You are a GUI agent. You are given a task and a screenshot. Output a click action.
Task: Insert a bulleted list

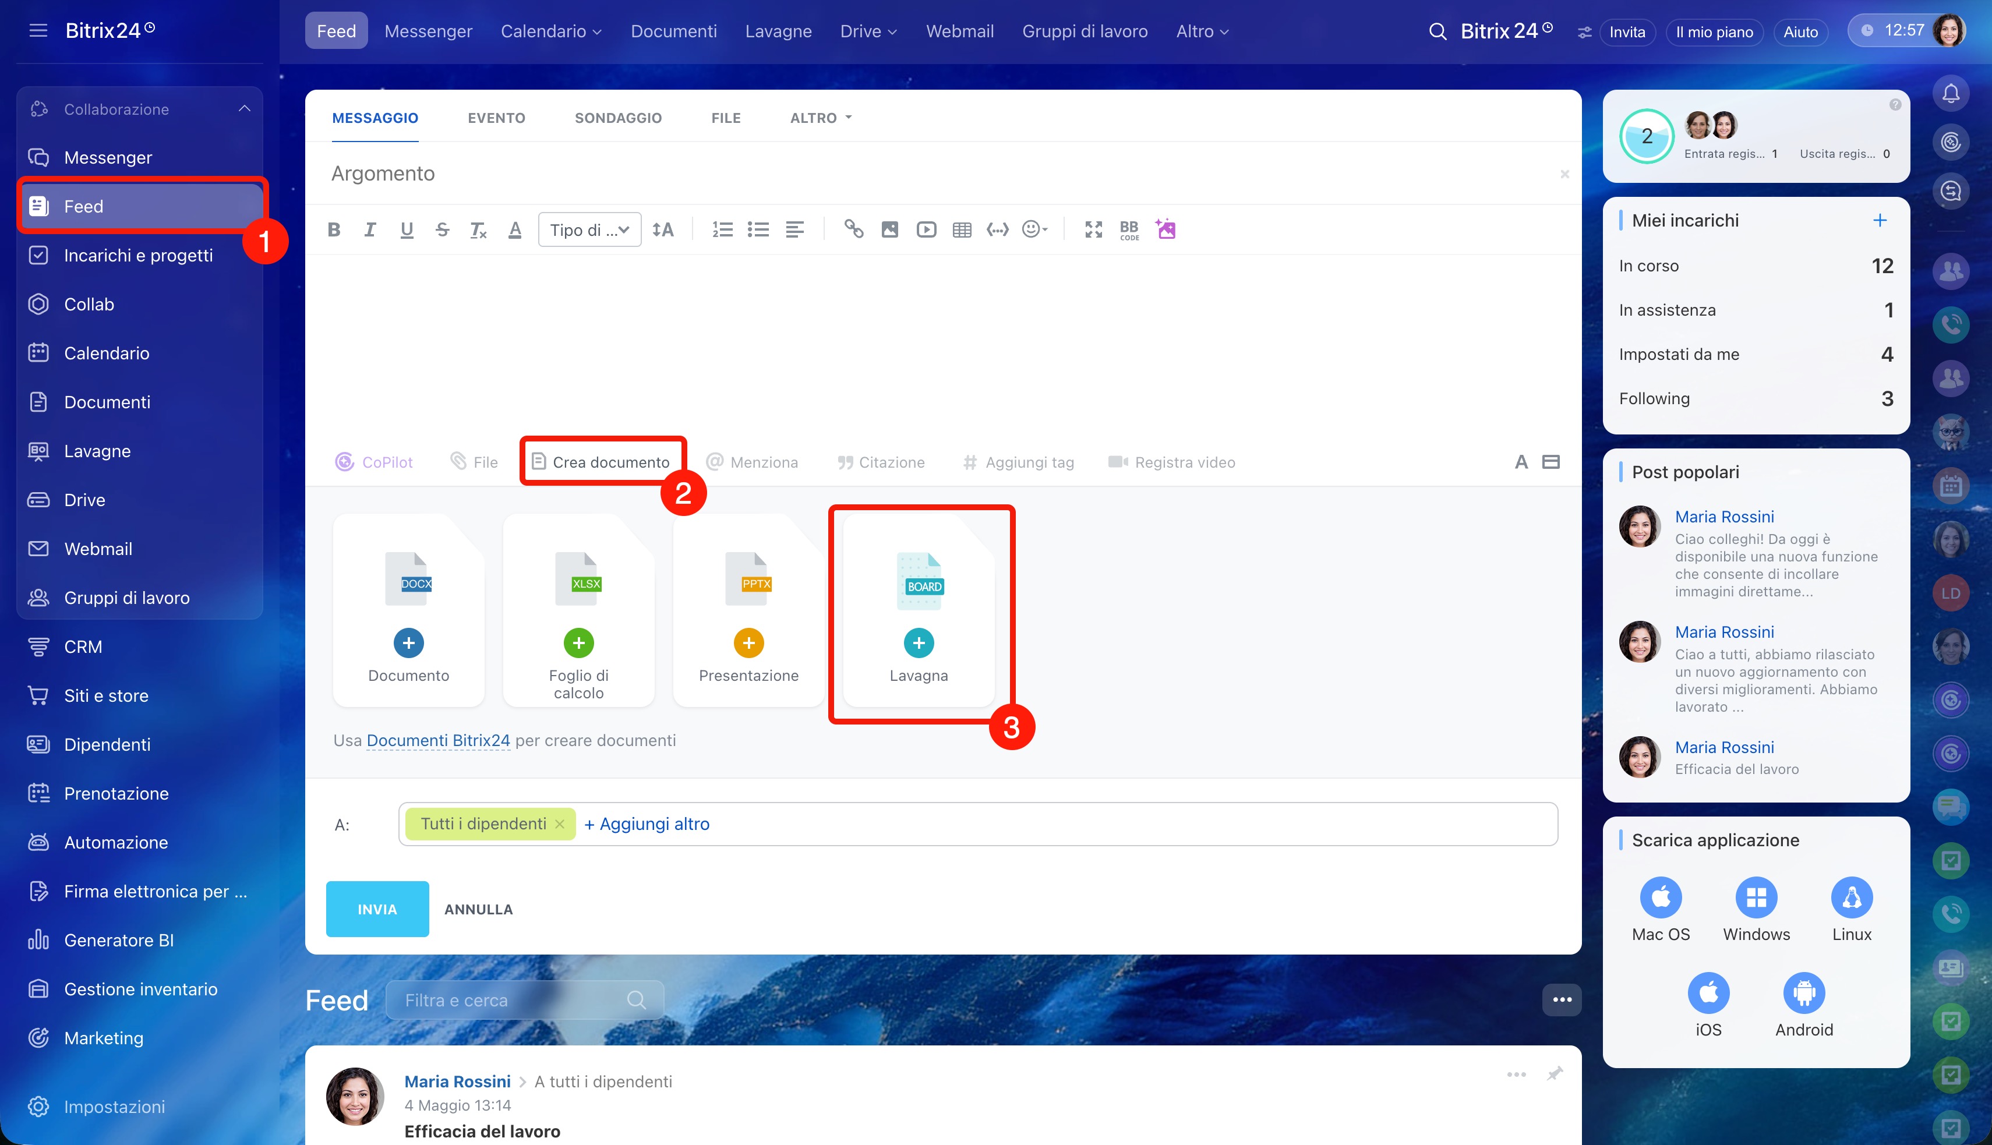point(758,229)
